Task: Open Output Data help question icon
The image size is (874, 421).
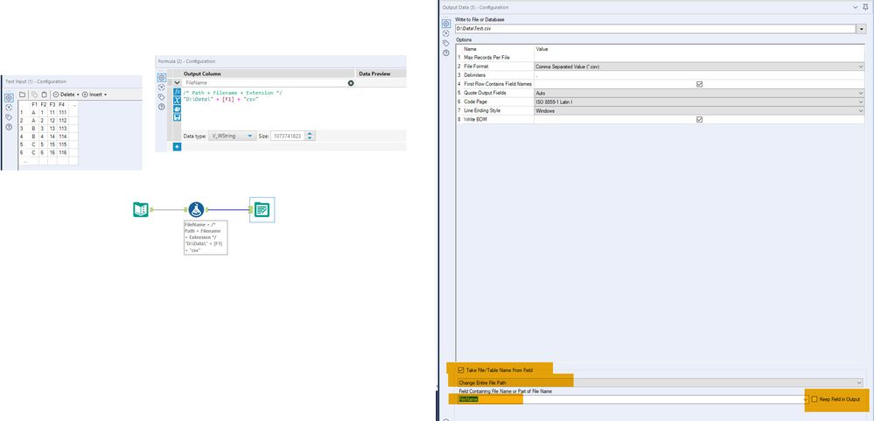Action: point(446,53)
